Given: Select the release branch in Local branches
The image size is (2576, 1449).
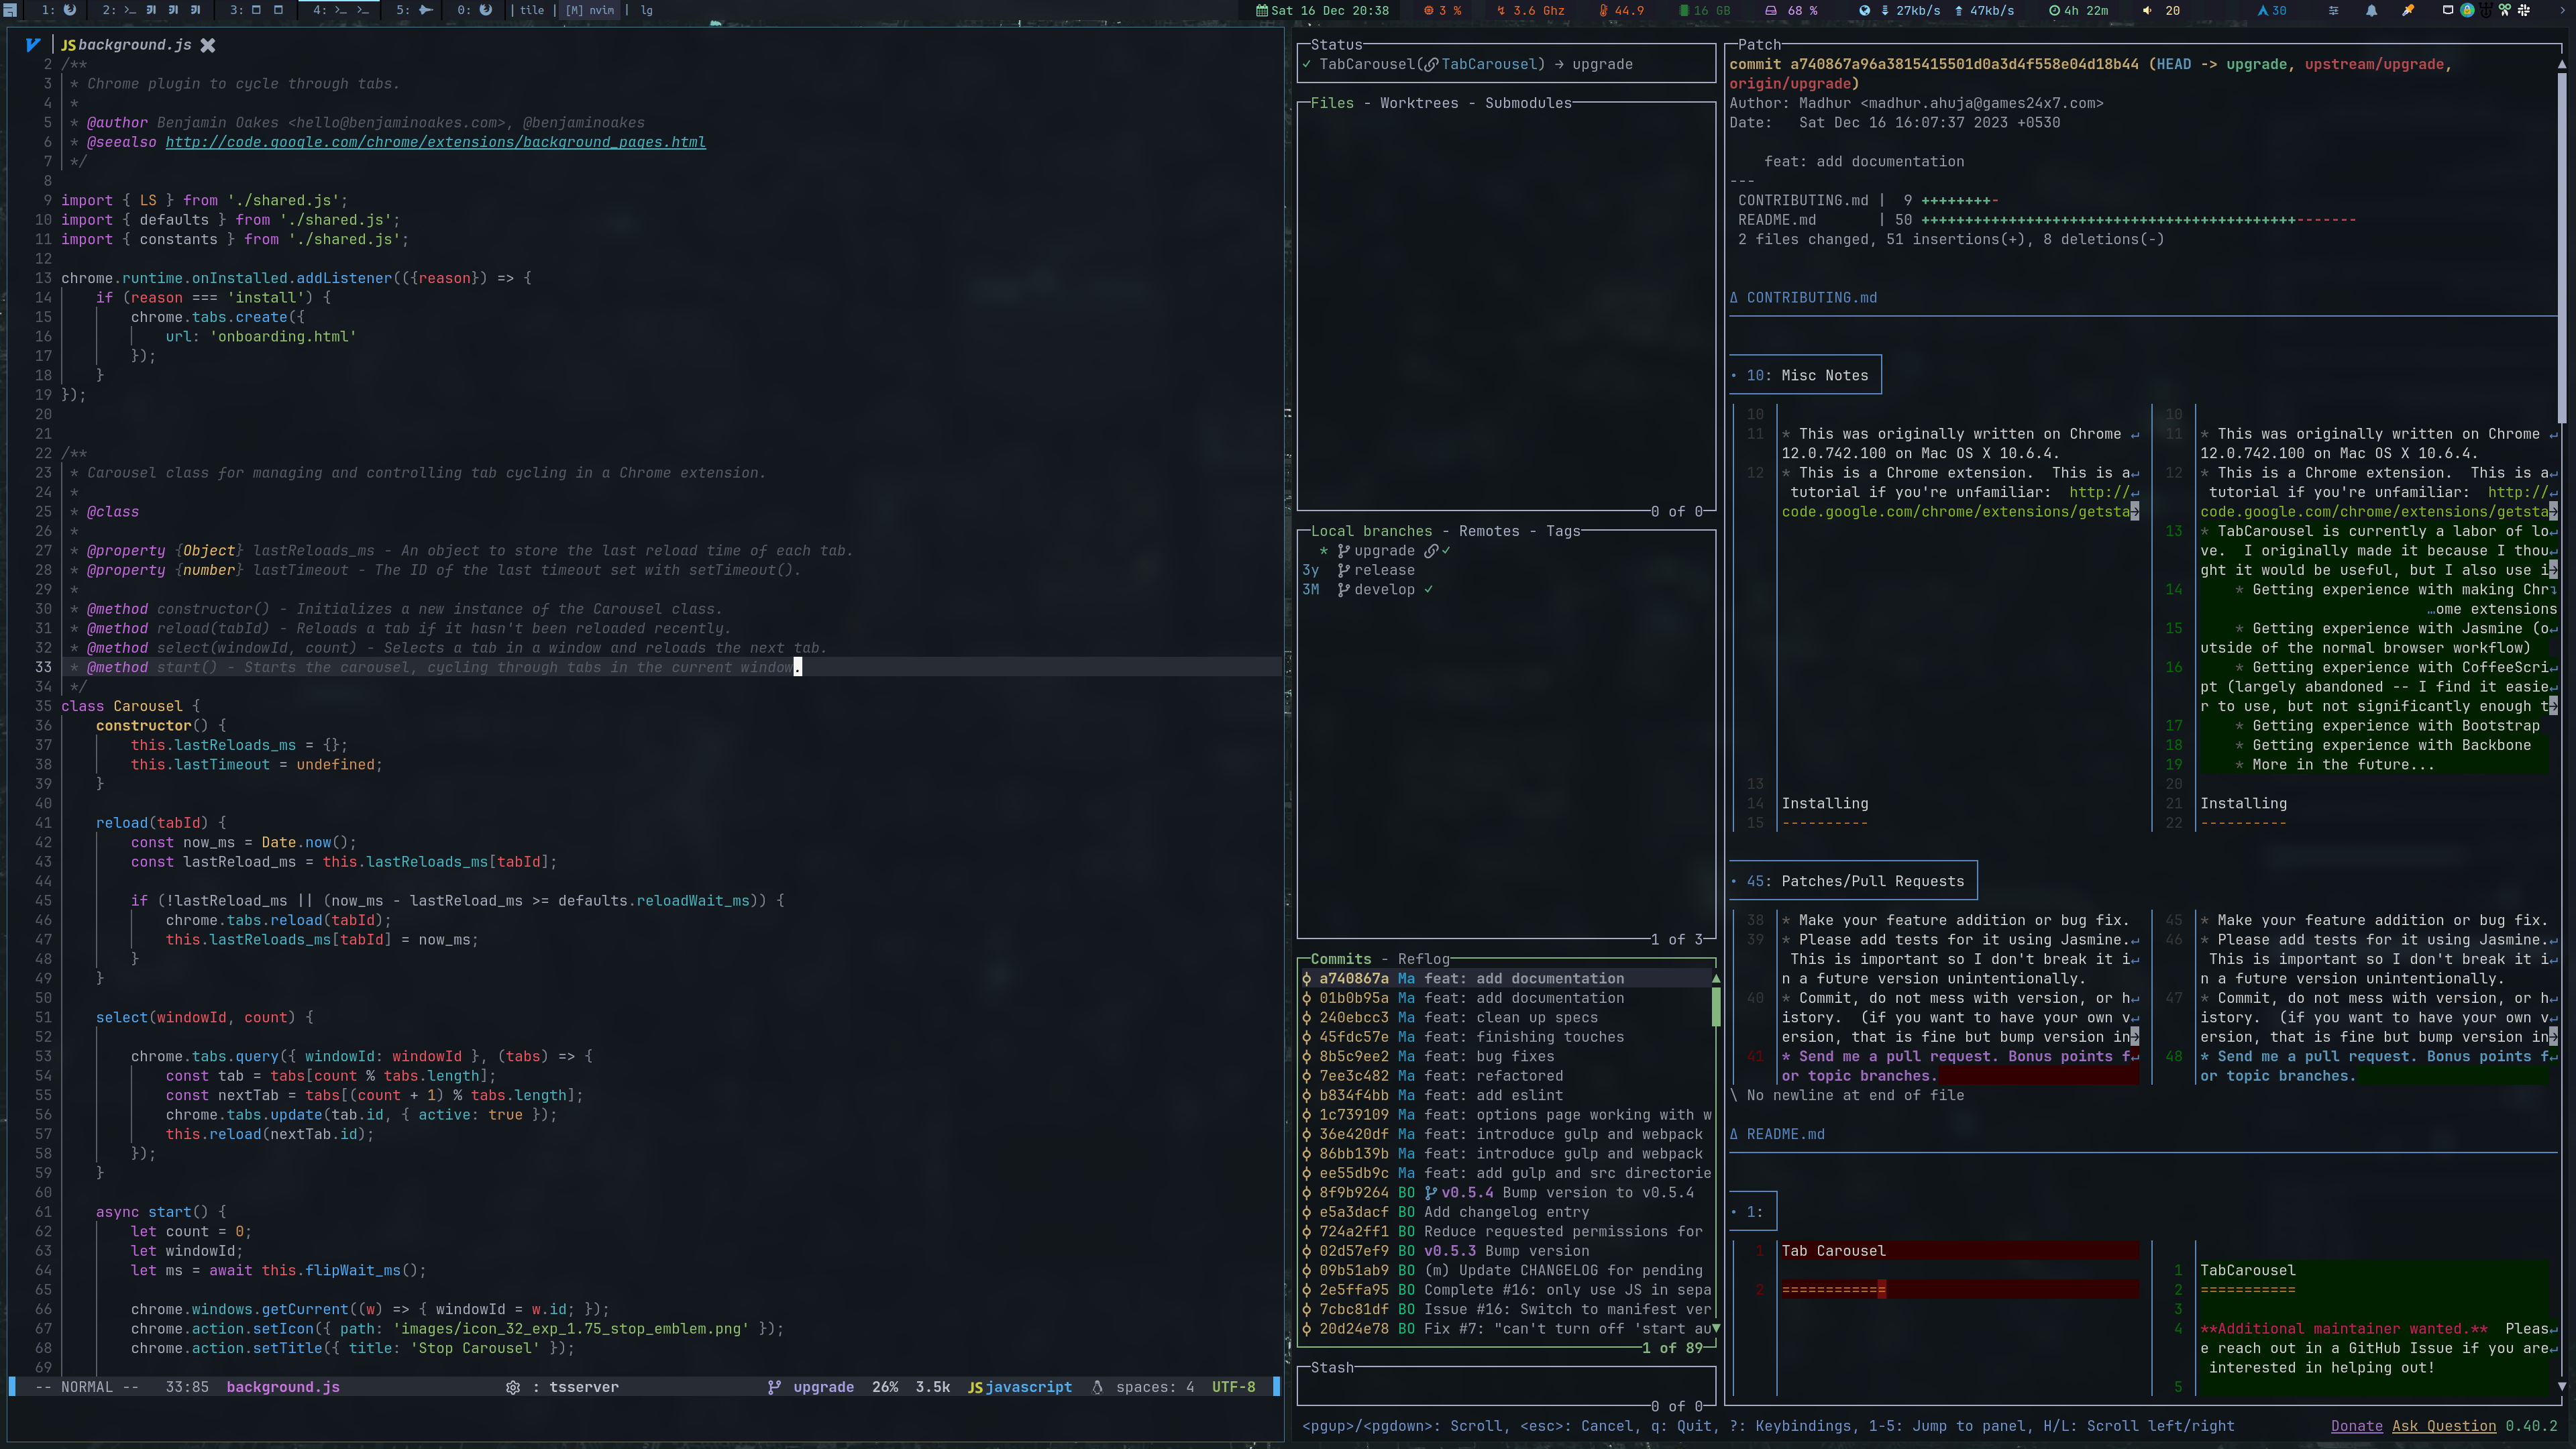Looking at the screenshot, I should pos(1383,570).
